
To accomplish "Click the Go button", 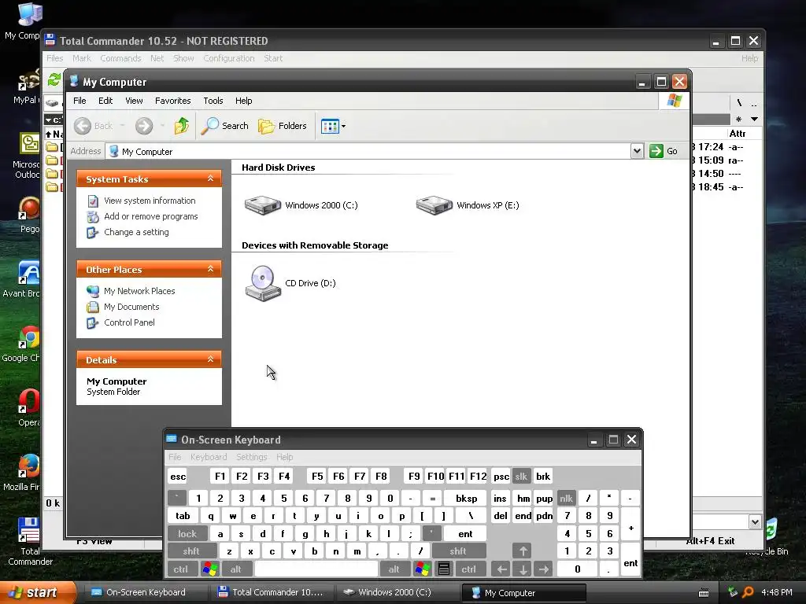I will [x=664, y=151].
